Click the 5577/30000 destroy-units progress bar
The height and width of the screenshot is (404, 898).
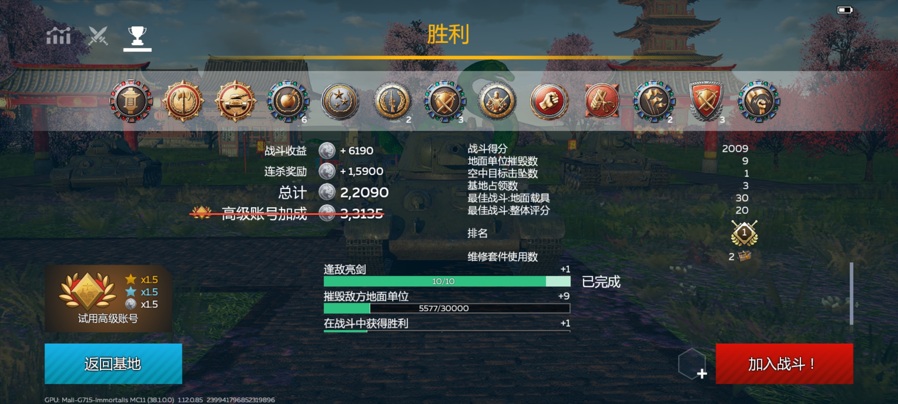[447, 308]
